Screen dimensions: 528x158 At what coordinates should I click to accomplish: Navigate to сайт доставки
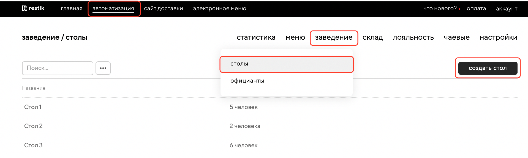[164, 9]
